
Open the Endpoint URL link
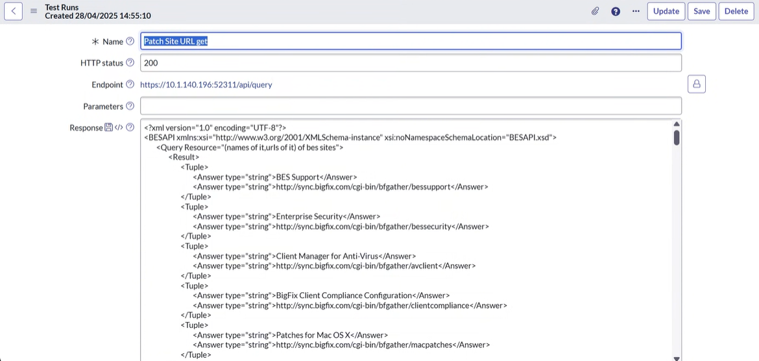[x=206, y=84]
